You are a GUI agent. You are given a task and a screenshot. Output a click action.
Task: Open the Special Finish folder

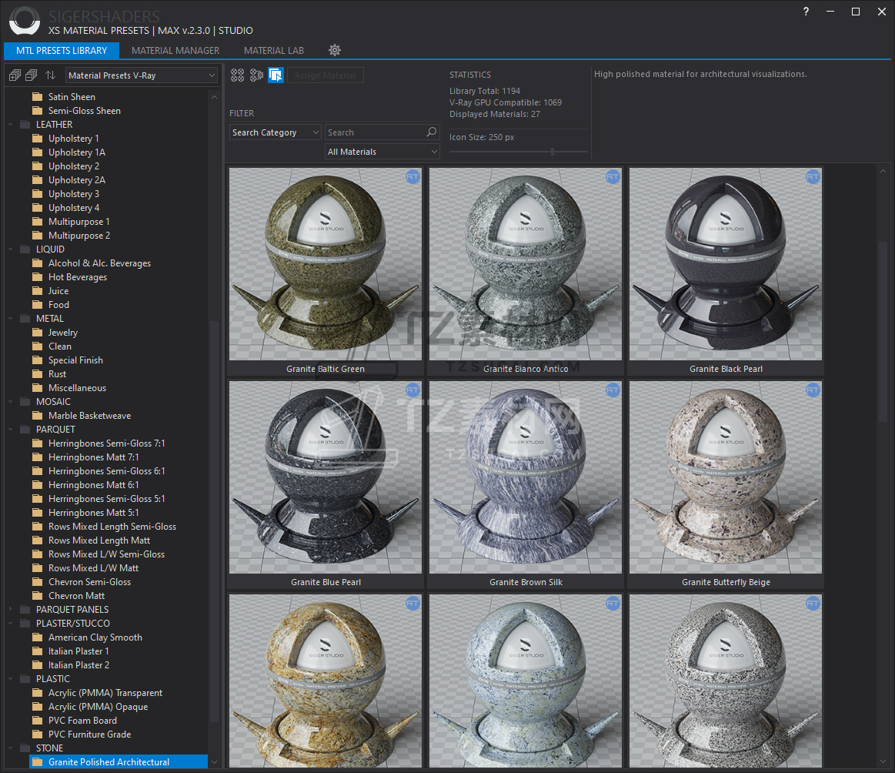coord(75,360)
